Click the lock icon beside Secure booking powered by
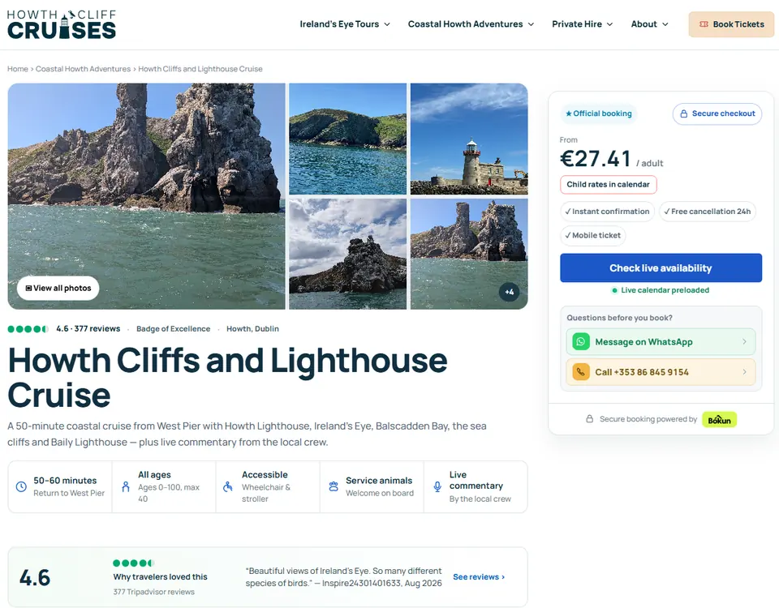779x608 pixels. (589, 419)
